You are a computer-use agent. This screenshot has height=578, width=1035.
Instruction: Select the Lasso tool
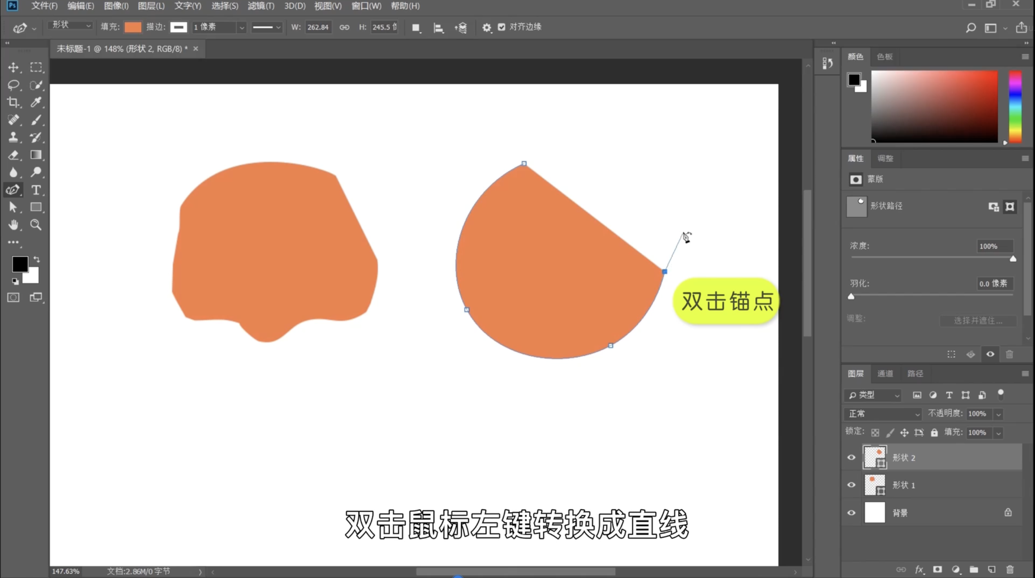coord(13,85)
